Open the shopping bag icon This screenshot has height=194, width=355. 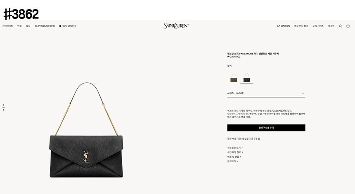tap(348, 26)
